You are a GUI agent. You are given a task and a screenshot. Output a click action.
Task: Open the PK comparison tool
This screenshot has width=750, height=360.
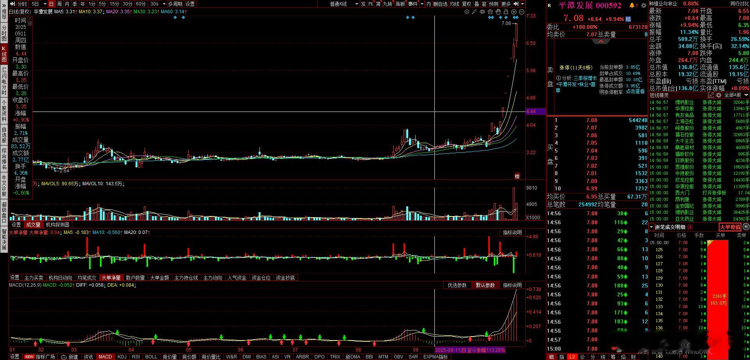coord(371,4)
